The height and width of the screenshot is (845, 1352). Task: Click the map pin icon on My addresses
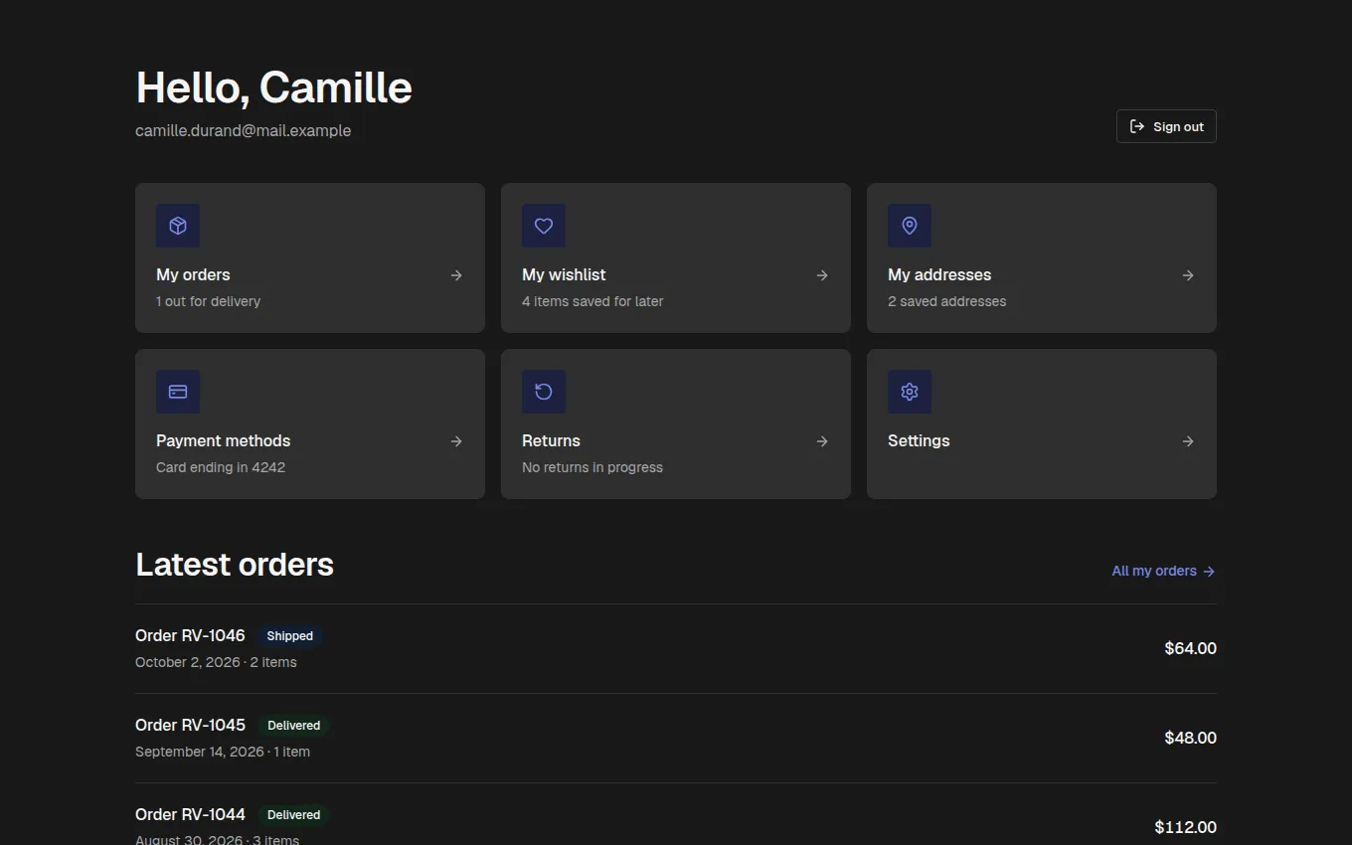click(910, 226)
